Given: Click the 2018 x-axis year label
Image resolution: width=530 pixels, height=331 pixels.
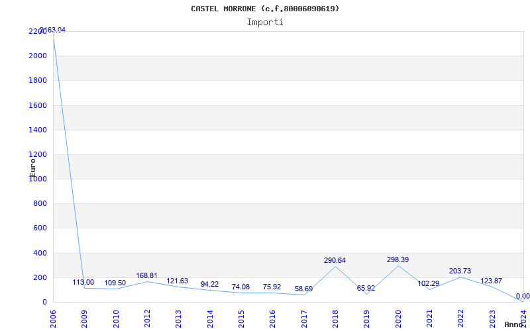Looking at the screenshot, I should [335, 319].
